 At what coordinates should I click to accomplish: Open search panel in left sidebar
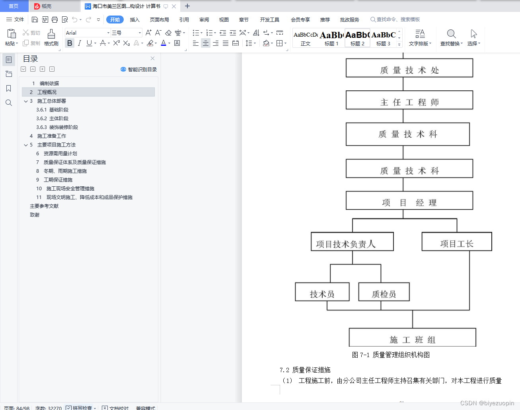pyautogui.click(x=8, y=103)
